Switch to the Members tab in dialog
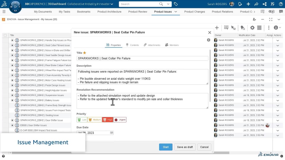Image resolution: width=285 pixels, height=160 pixels. [x=172, y=45]
